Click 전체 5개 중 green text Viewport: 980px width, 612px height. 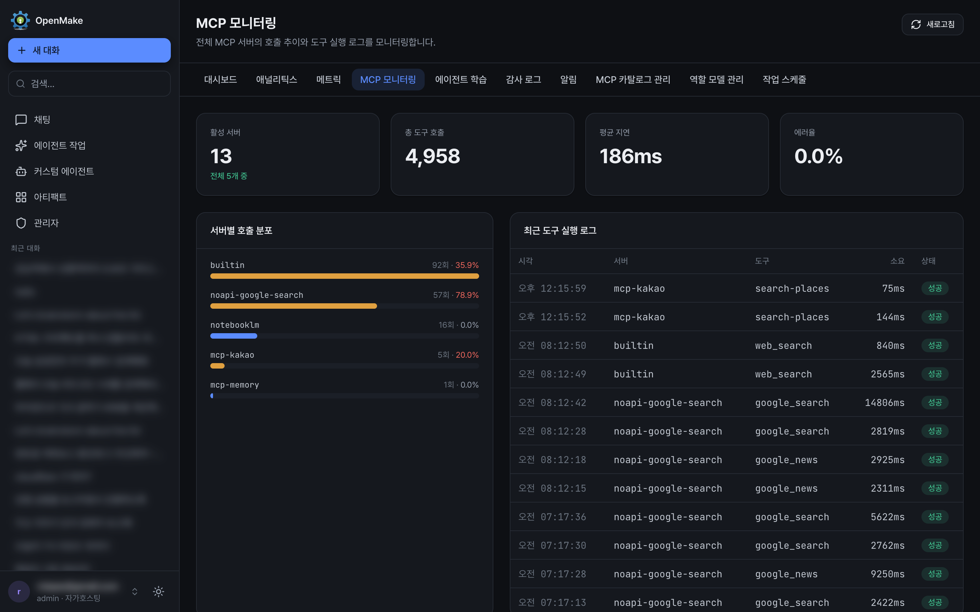229,176
